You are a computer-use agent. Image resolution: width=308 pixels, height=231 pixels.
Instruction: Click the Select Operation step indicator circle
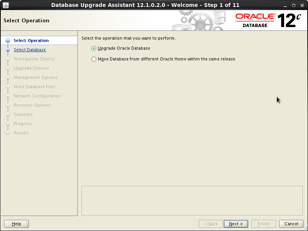coord(8,40)
